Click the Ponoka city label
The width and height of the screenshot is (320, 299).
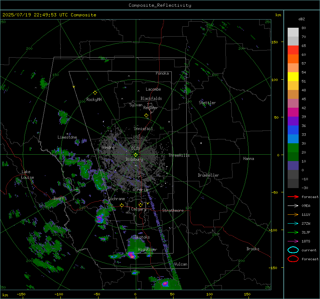click(x=162, y=73)
